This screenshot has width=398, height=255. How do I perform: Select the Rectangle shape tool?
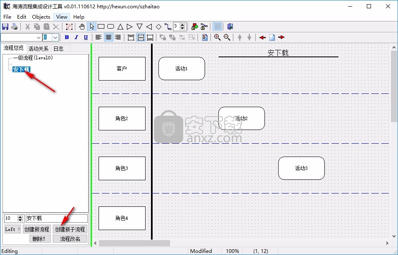tap(101, 27)
